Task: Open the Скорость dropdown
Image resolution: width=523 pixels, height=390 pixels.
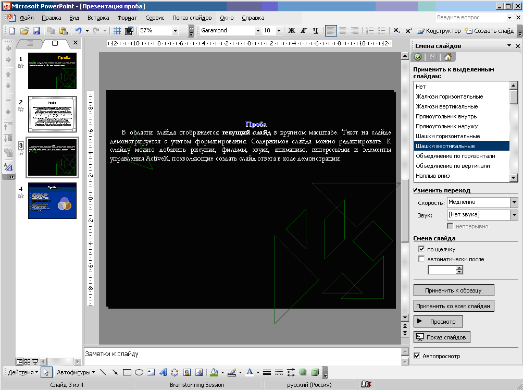Action: click(x=514, y=202)
